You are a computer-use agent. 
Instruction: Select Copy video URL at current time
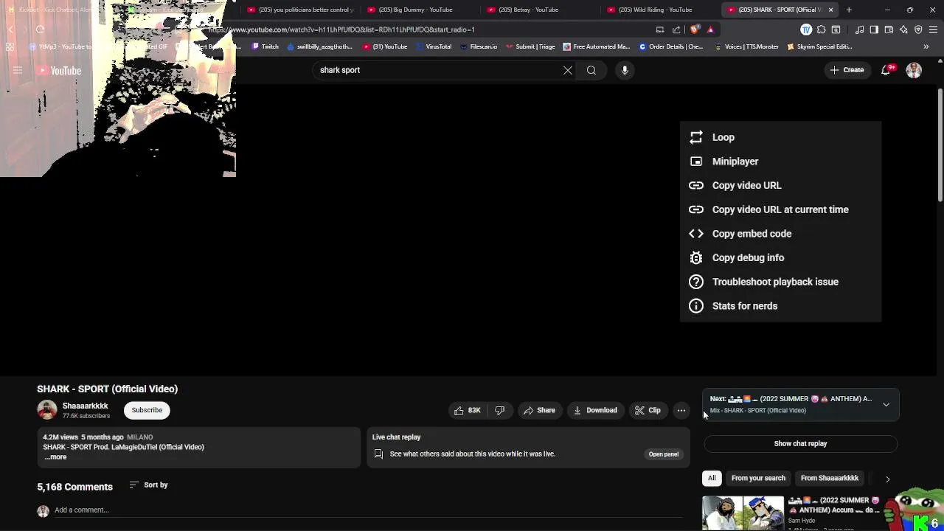[x=780, y=209]
